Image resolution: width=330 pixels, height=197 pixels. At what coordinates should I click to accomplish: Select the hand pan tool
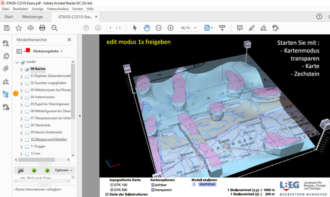click(x=146, y=28)
